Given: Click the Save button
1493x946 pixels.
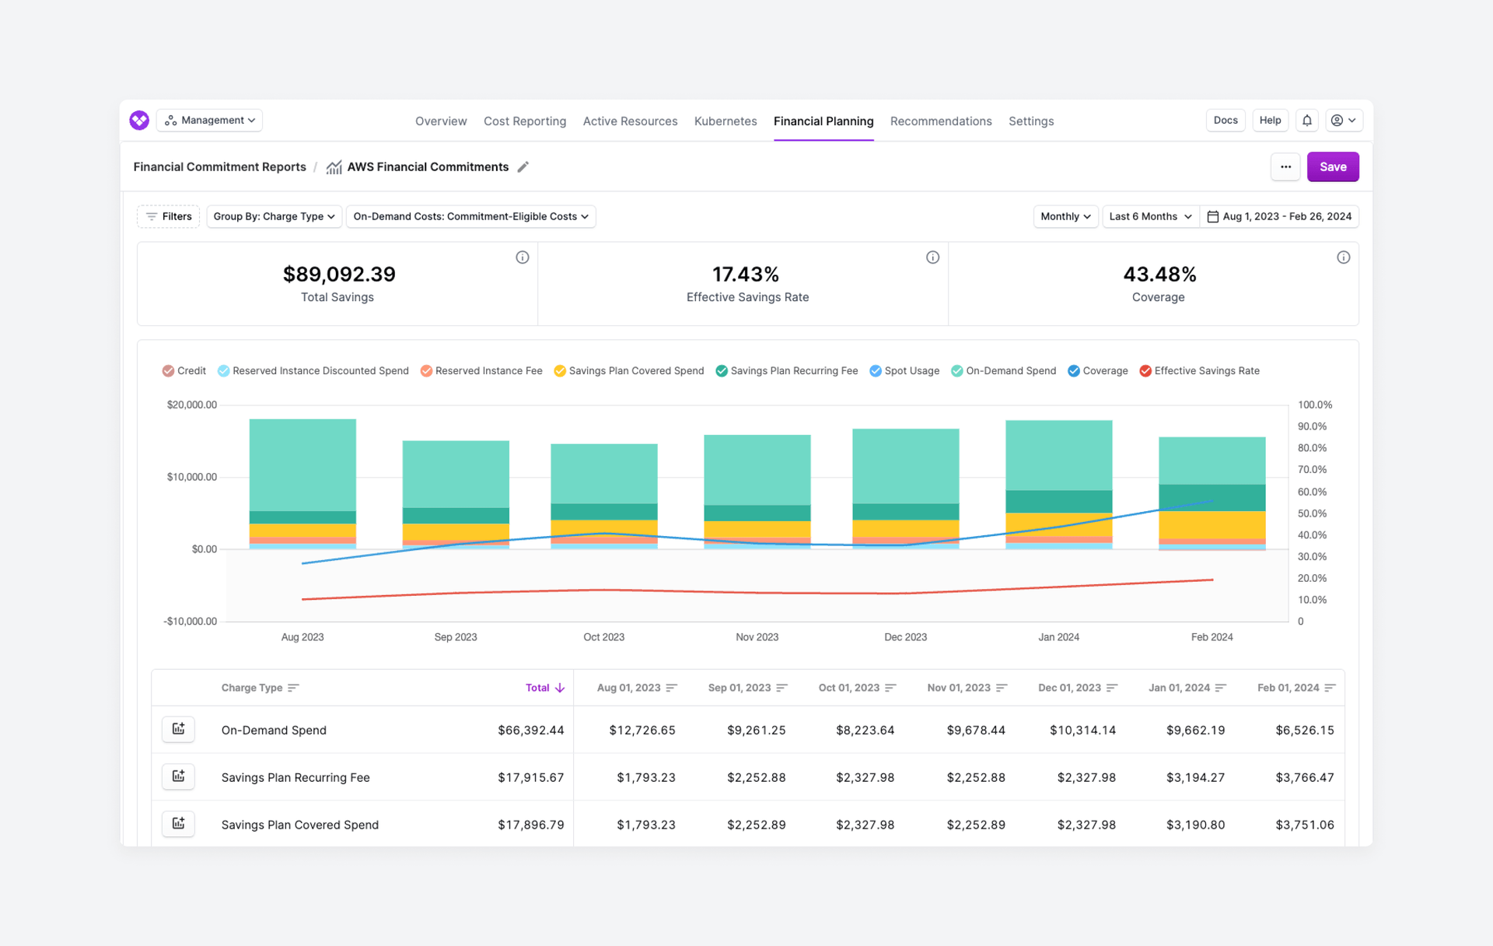Looking at the screenshot, I should coord(1333,166).
